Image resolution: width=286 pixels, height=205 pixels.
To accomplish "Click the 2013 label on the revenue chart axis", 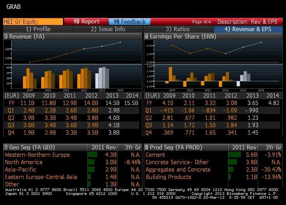I will click(102, 90).
